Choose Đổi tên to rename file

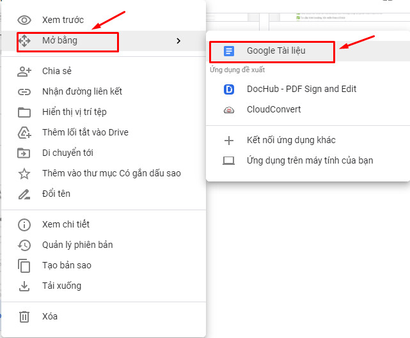104,194
